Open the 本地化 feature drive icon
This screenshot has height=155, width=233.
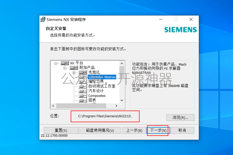click(x=83, y=72)
